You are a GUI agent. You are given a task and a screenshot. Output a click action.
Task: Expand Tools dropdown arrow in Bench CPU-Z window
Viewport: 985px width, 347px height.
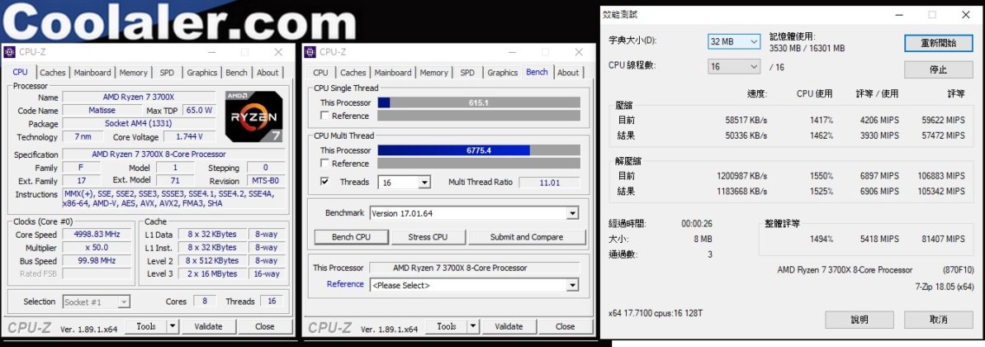tap(472, 326)
